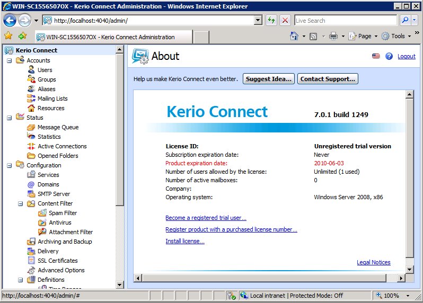Select the SSL Certificates icon

[31, 261]
